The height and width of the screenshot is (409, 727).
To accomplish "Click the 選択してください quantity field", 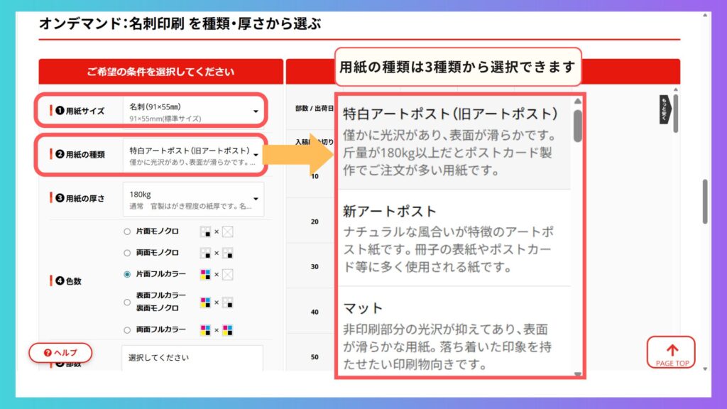I will [x=192, y=358].
